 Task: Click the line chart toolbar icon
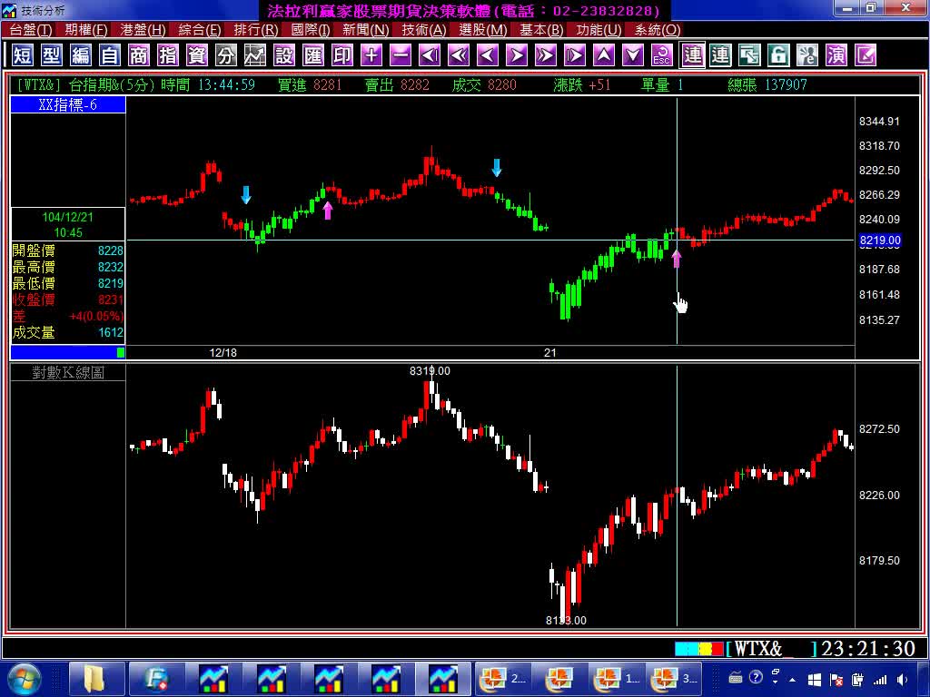[x=255, y=55]
